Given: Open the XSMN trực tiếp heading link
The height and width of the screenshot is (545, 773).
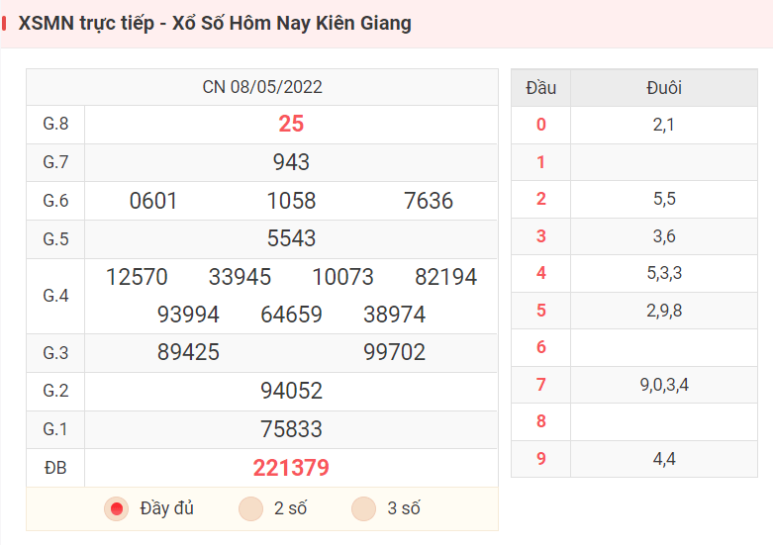Looking at the screenshot, I should tap(215, 23).
